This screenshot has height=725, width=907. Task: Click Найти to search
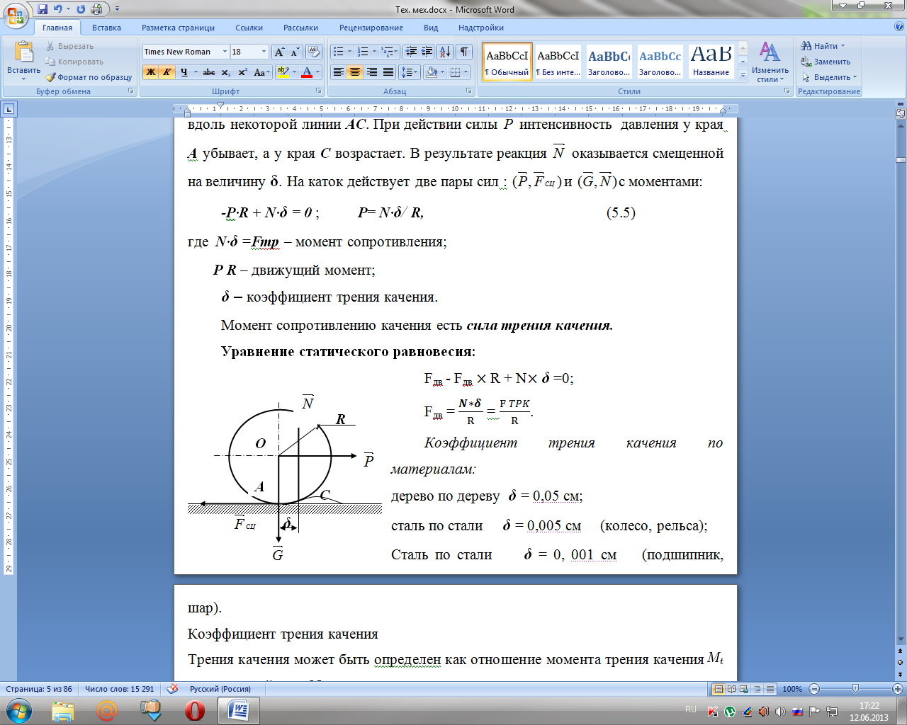[x=823, y=46]
